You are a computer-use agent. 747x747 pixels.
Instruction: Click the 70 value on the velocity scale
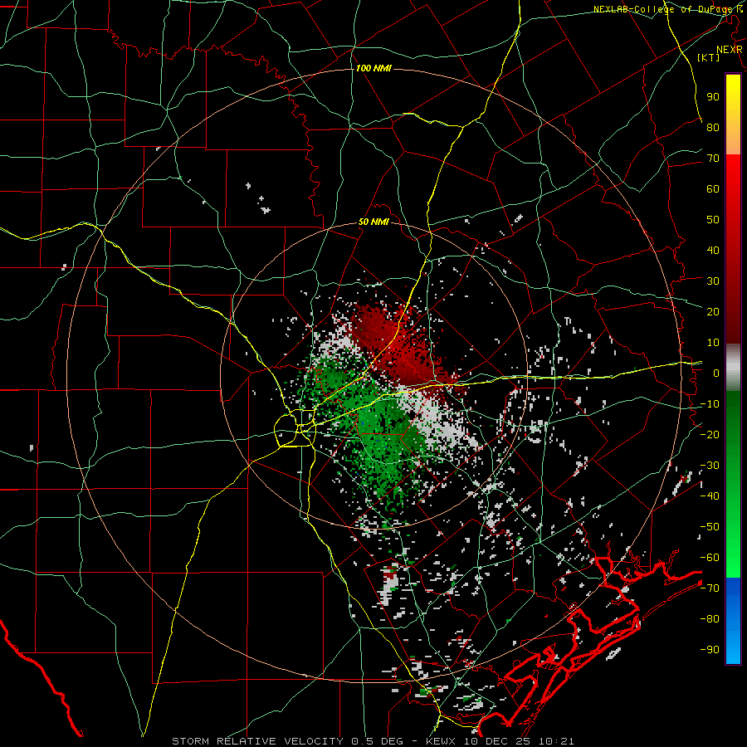pos(713,159)
